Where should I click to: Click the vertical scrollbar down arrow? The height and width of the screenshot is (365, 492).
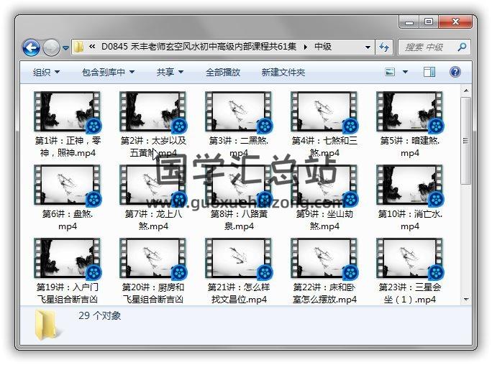coord(466,299)
